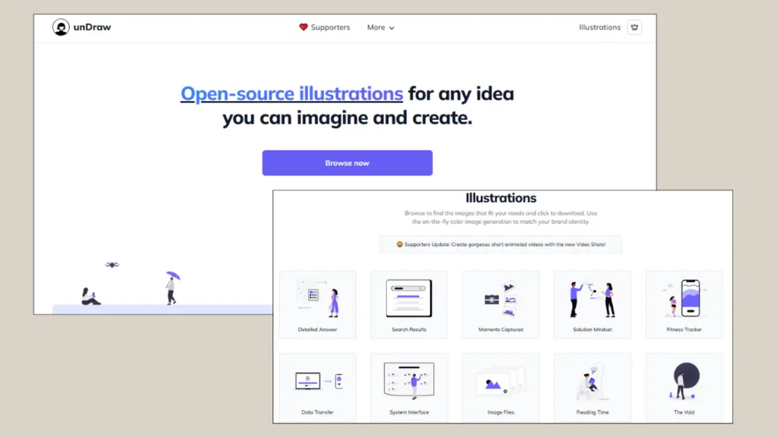Open the Supporters Update Video Shots banner
The height and width of the screenshot is (438, 777).
(501, 244)
